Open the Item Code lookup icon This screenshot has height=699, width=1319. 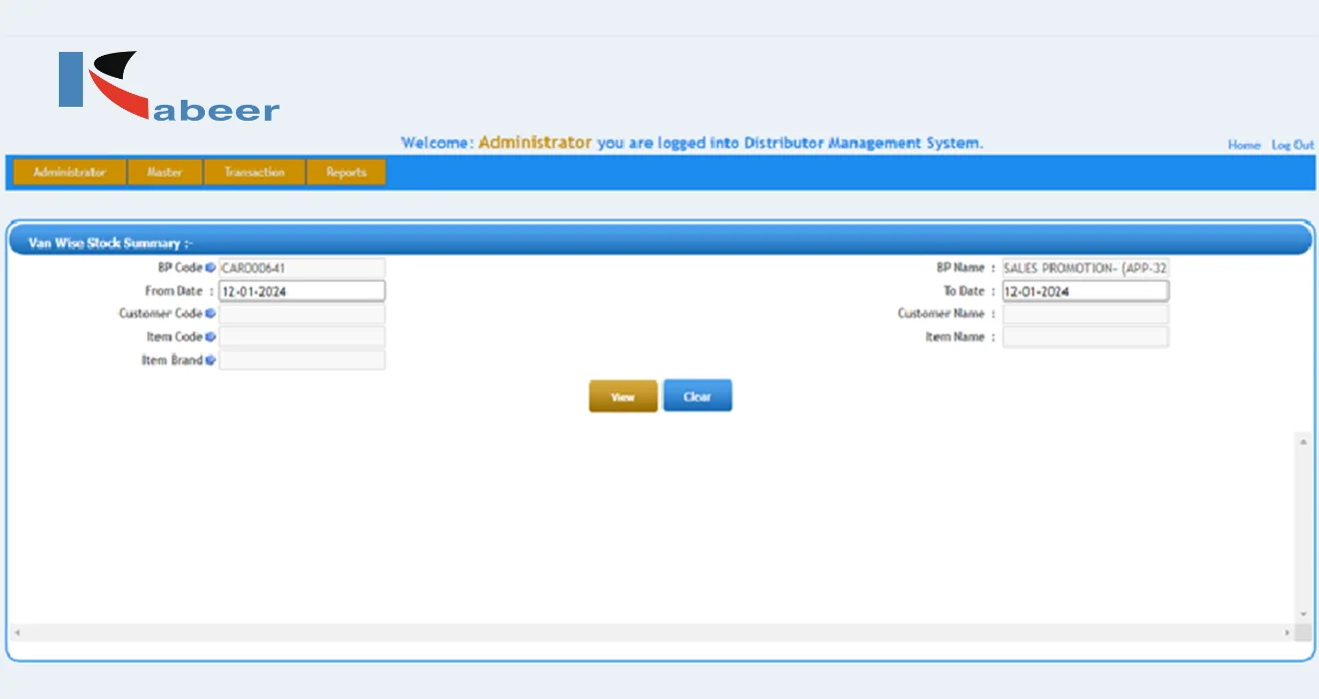point(211,337)
